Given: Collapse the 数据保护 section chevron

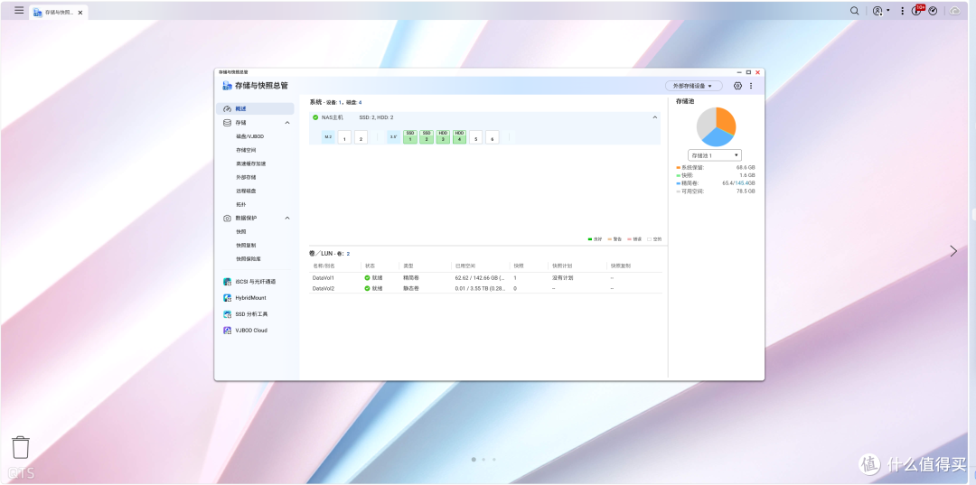Looking at the screenshot, I should tap(287, 218).
